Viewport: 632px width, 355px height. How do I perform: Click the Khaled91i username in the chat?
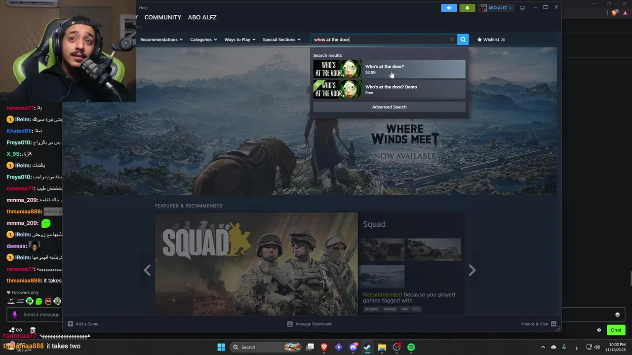click(x=18, y=131)
